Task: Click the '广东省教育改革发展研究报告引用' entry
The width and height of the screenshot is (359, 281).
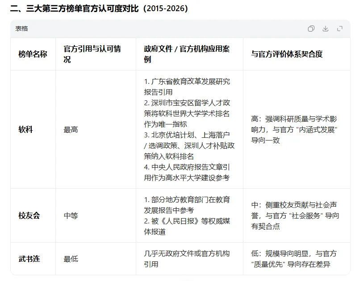Action: coord(187,87)
